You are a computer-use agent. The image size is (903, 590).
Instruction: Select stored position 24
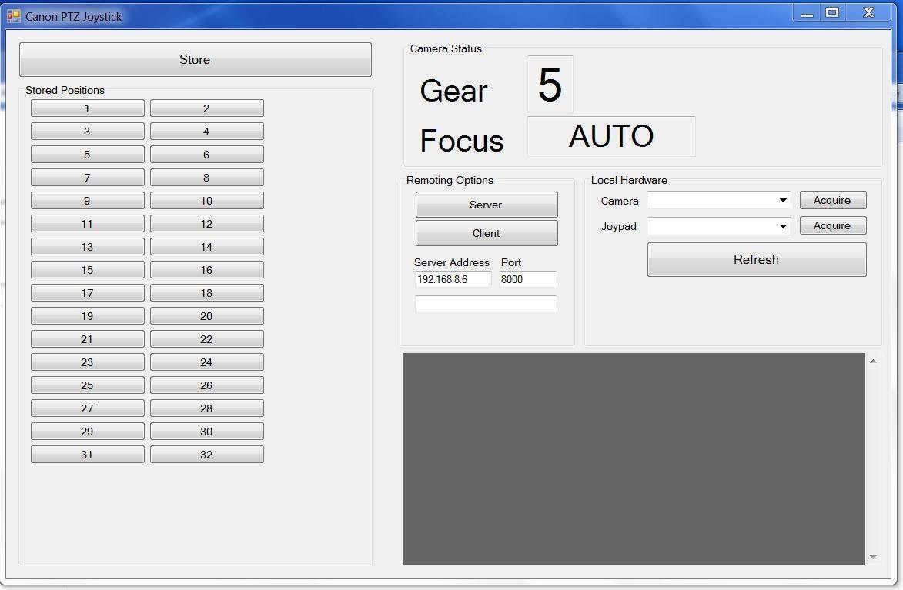click(207, 362)
